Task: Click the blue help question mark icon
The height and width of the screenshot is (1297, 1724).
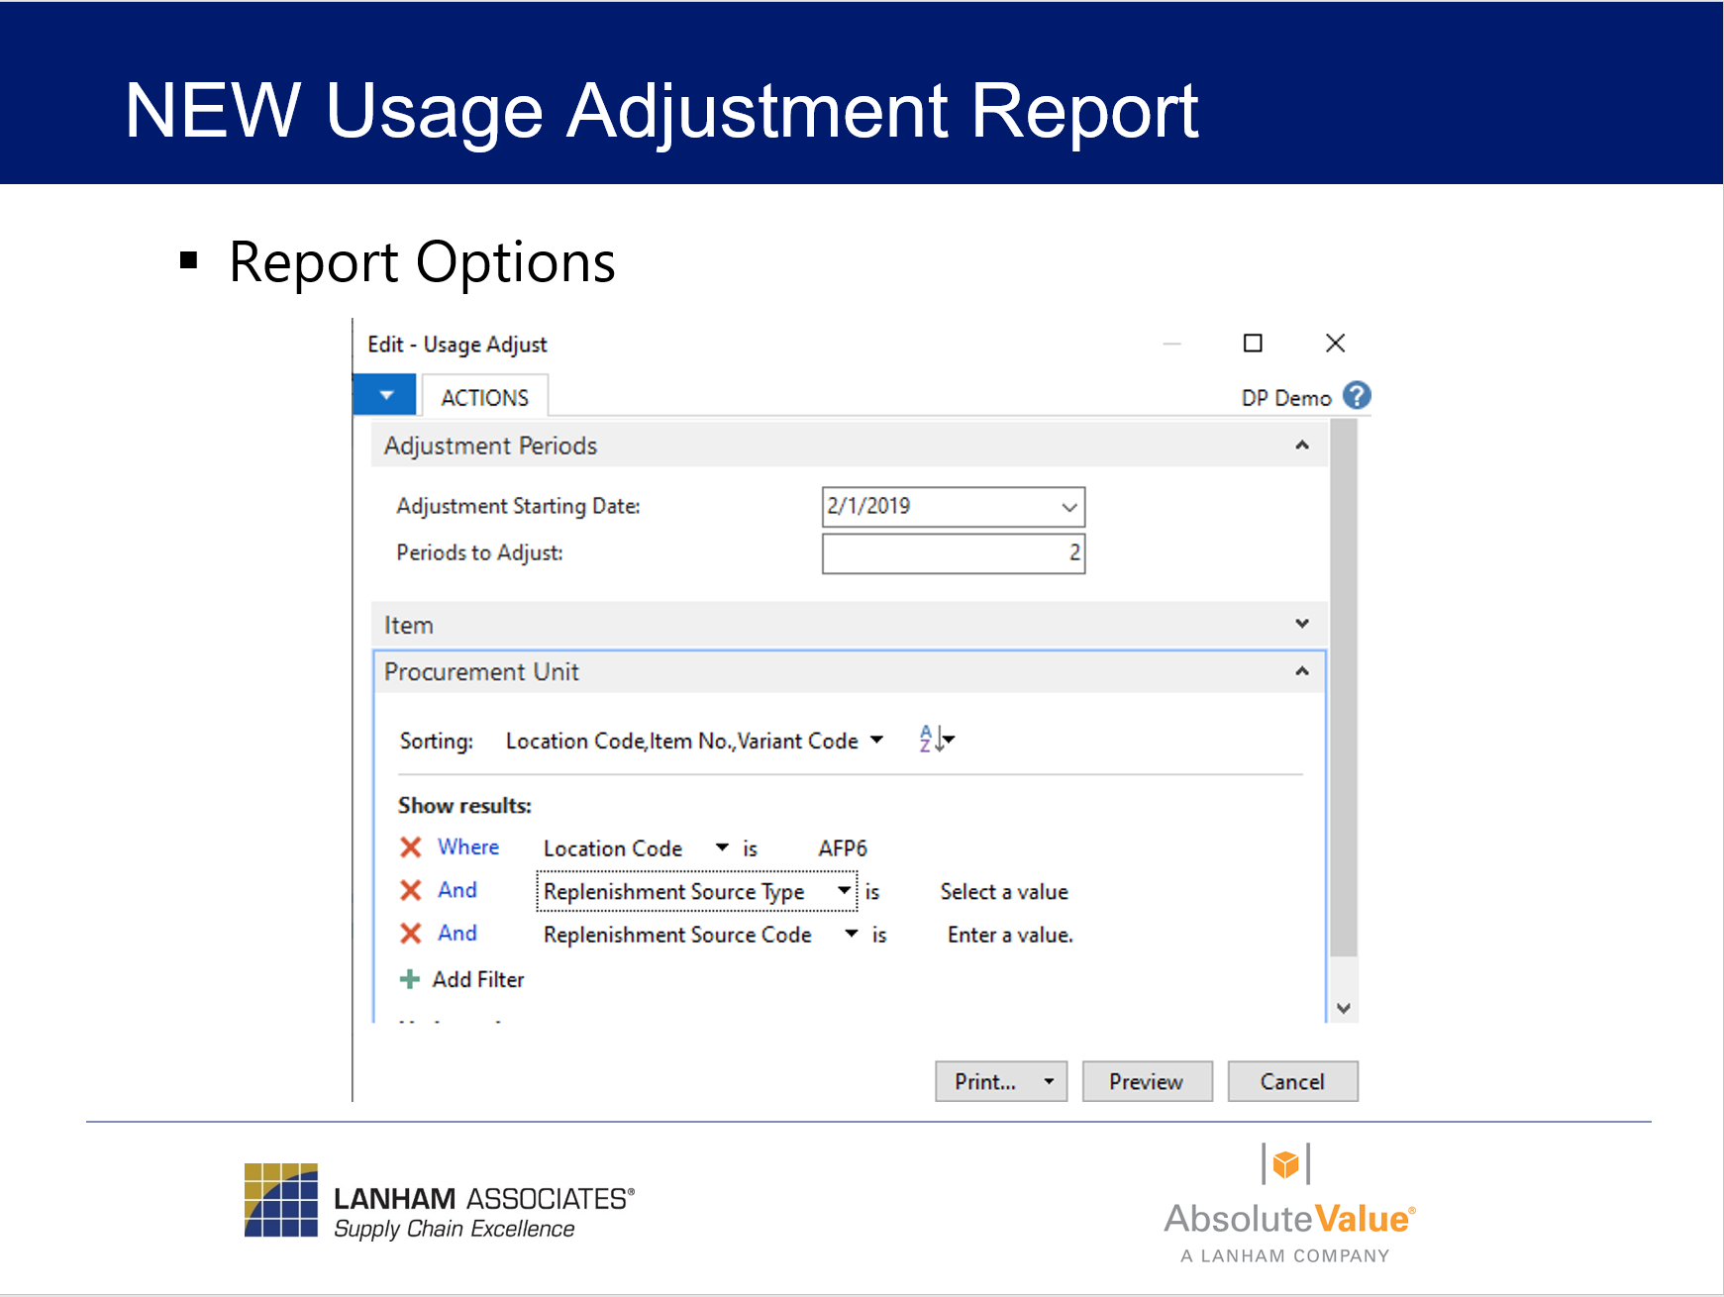Action: tap(1357, 396)
